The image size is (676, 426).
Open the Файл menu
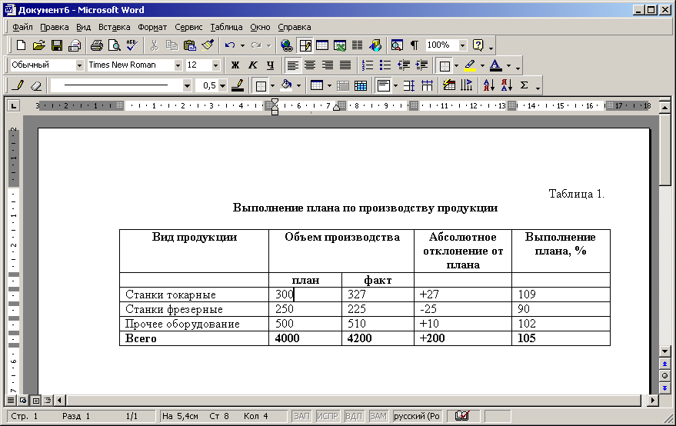pyautogui.click(x=22, y=27)
